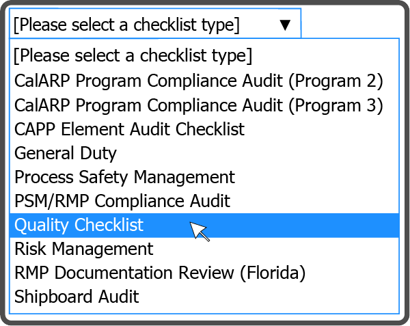Select PSM/RMP Compliance Audit option
The image size is (410, 326).
click(x=122, y=201)
